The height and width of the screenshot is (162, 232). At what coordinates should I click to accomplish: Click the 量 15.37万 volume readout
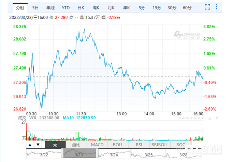pyautogui.click(x=90, y=18)
